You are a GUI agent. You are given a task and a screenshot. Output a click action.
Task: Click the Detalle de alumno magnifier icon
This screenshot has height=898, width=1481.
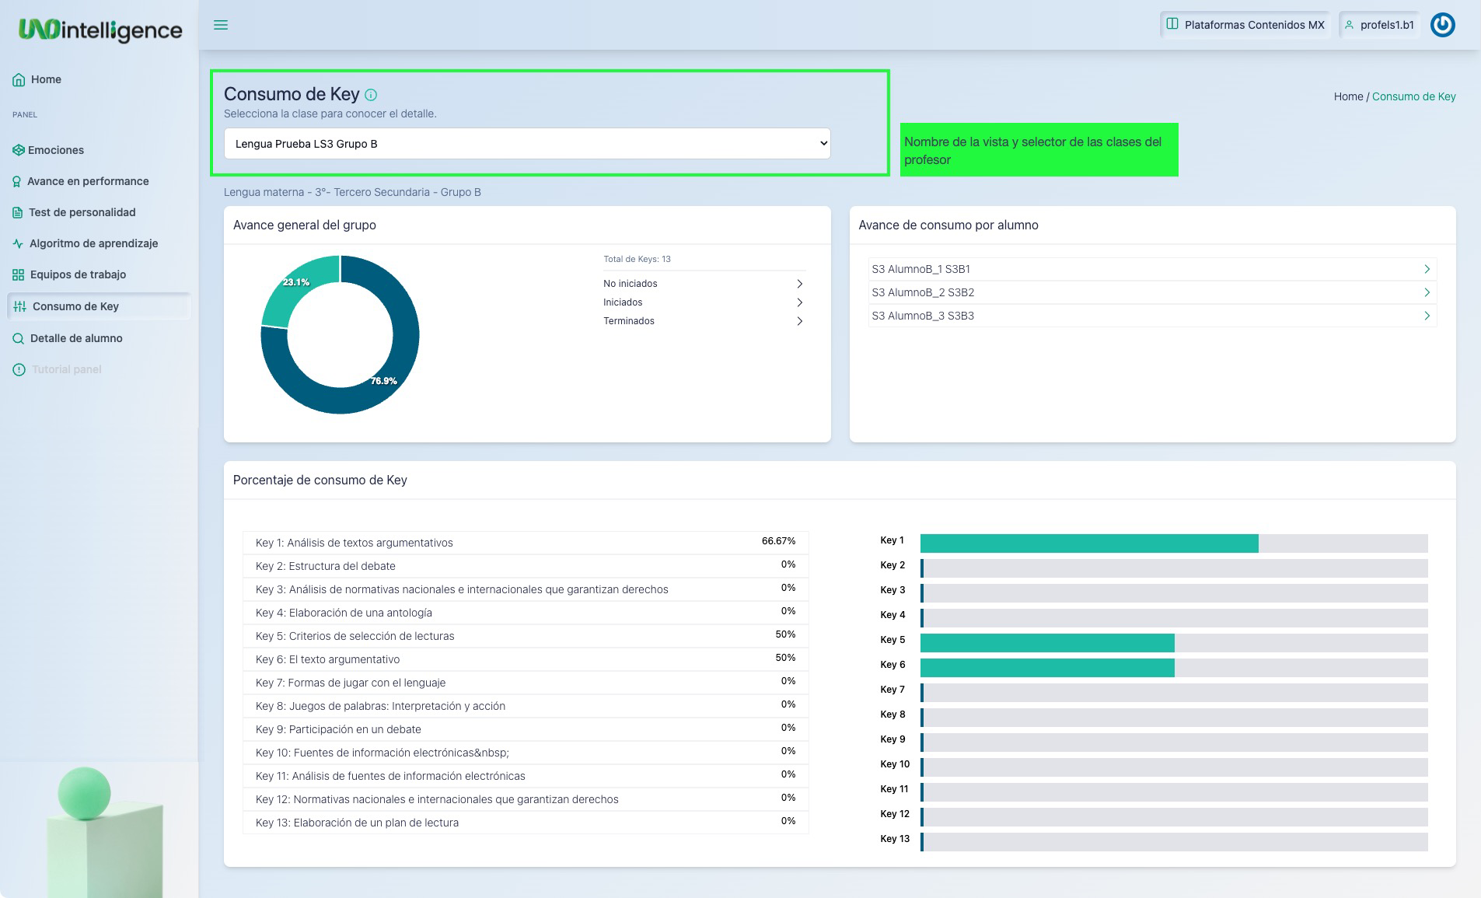18,338
